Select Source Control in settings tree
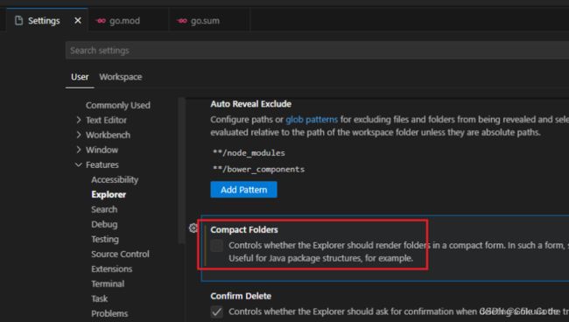Viewport: 569px width, 322px height. tap(120, 254)
